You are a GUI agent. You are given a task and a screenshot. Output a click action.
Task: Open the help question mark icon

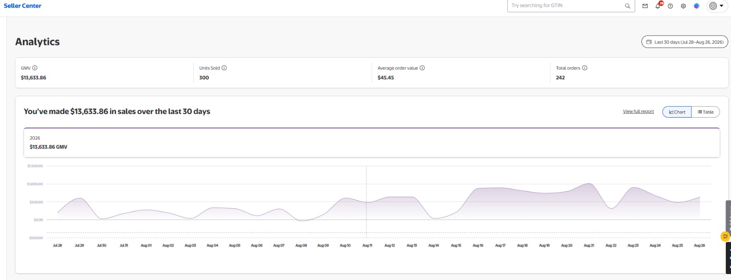point(670,6)
